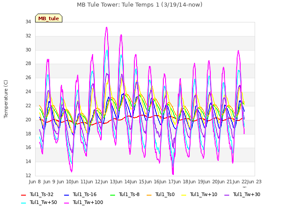Click the yellow Tul1_Tw+10 legend swatch

coord(184,195)
